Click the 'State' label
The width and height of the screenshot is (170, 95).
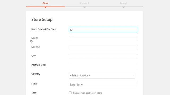(34, 84)
